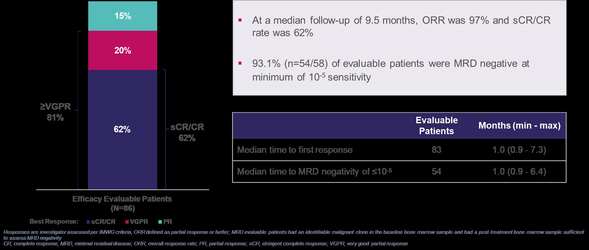Select the 62% sCR/CR bar segment
The height and width of the screenshot is (250, 589).
123,130
